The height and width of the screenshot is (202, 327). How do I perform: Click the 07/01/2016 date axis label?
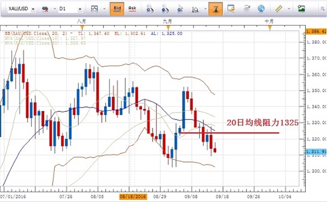click(x=13, y=197)
